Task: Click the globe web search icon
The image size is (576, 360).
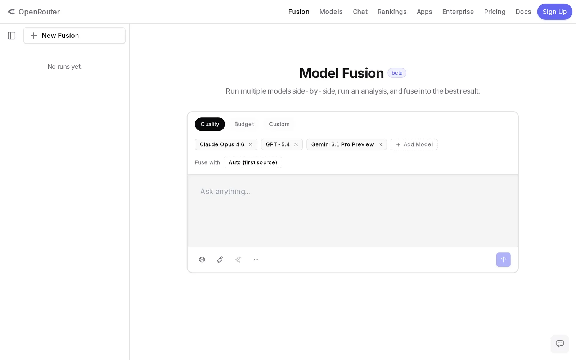Action: click(202, 260)
